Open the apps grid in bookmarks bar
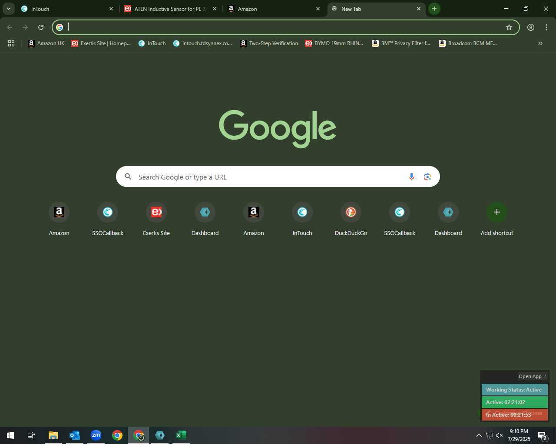Viewport: 556px width, 444px height. pos(11,43)
